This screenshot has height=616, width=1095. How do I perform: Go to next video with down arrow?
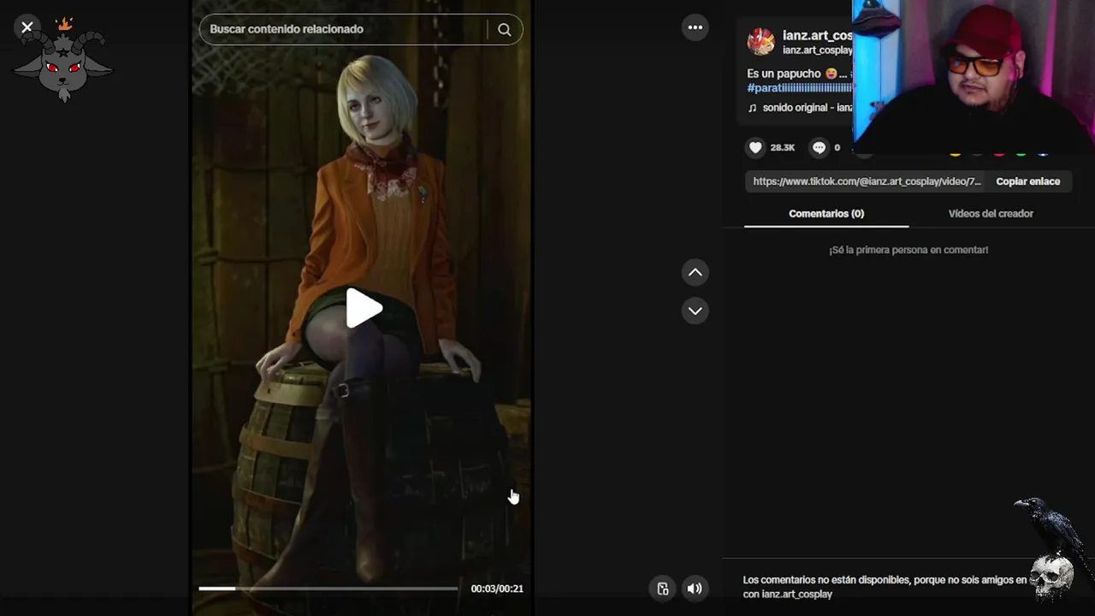click(695, 311)
